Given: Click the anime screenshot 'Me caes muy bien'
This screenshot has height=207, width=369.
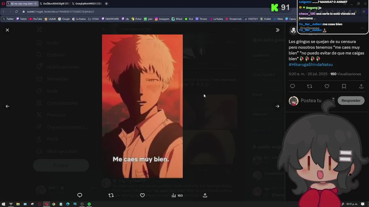Looking at the screenshot, I should (x=142, y=106).
